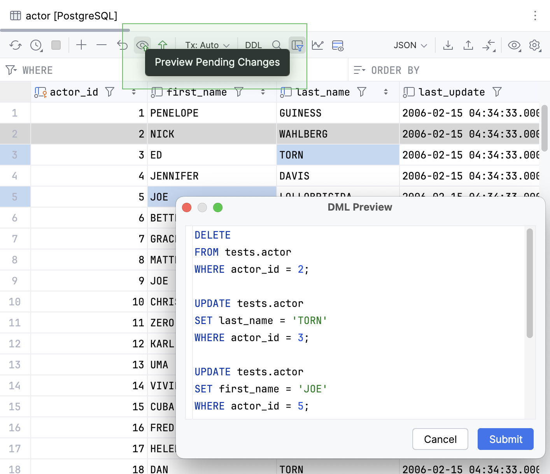Refresh the table data
Image resolution: width=550 pixels, height=474 pixels.
tap(16, 45)
